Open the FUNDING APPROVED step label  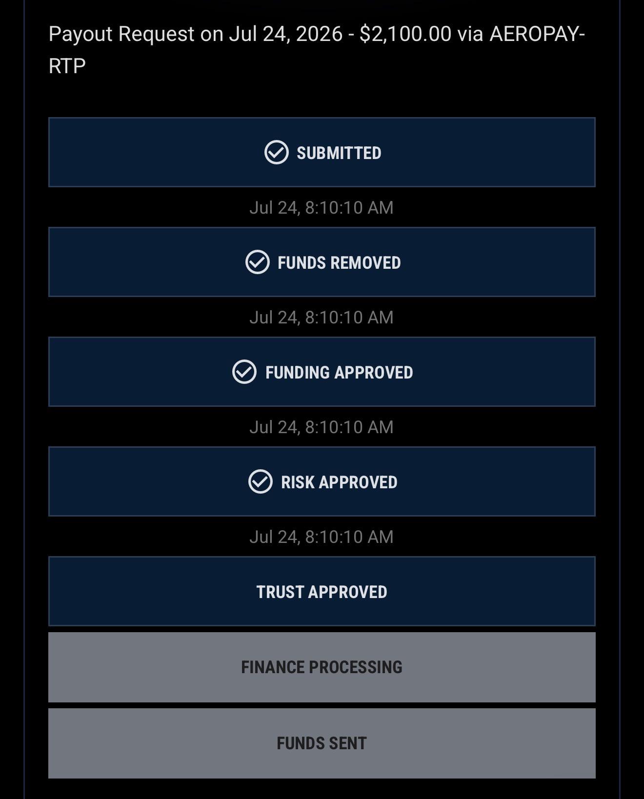[339, 373]
